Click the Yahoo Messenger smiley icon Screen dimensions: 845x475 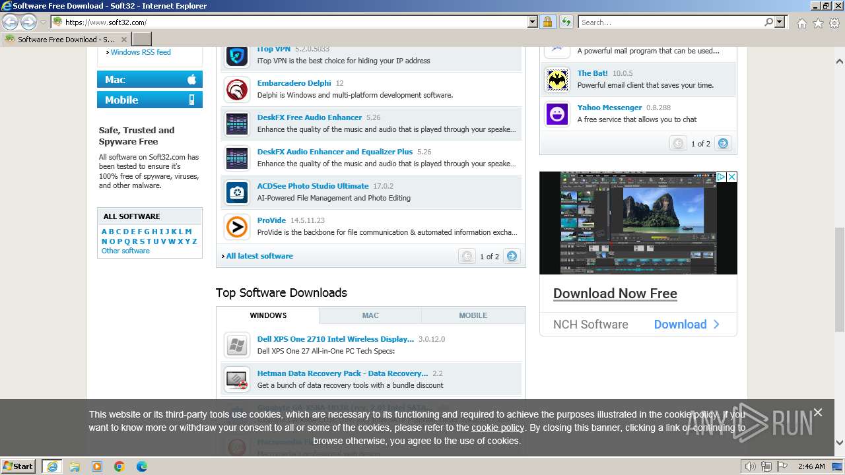click(557, 113)
